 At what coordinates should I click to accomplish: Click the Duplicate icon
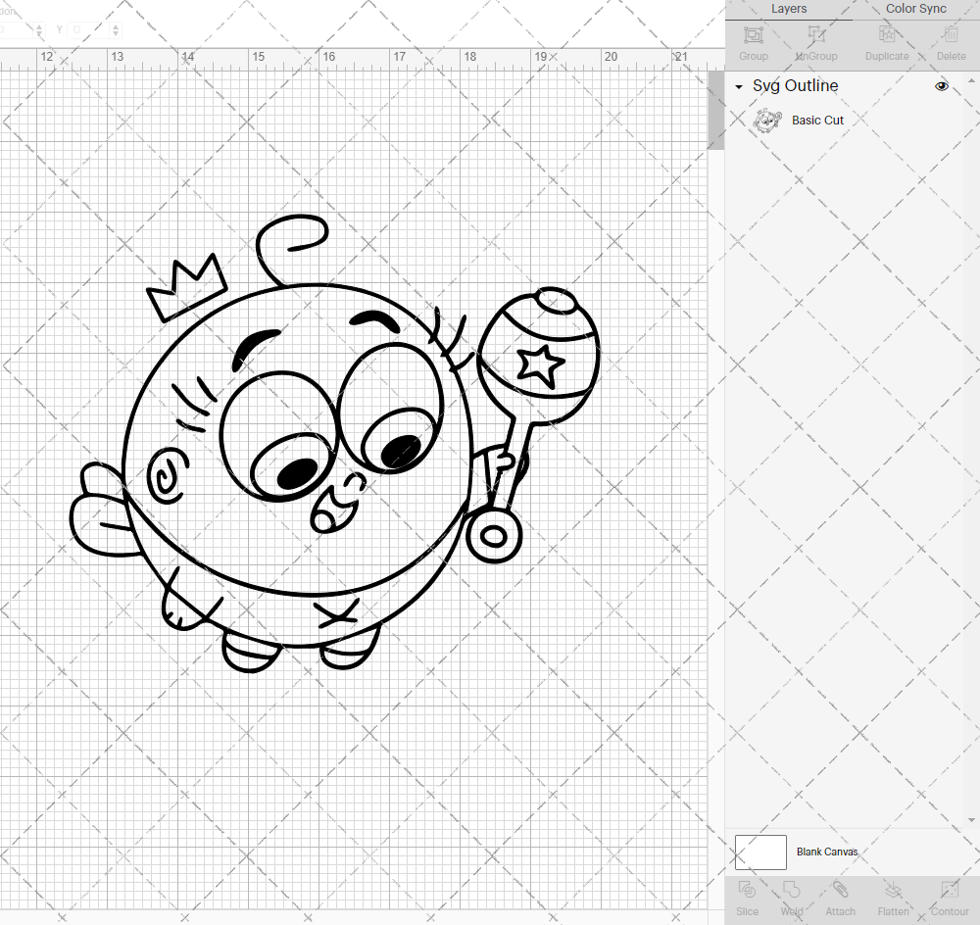pos(887,35)
